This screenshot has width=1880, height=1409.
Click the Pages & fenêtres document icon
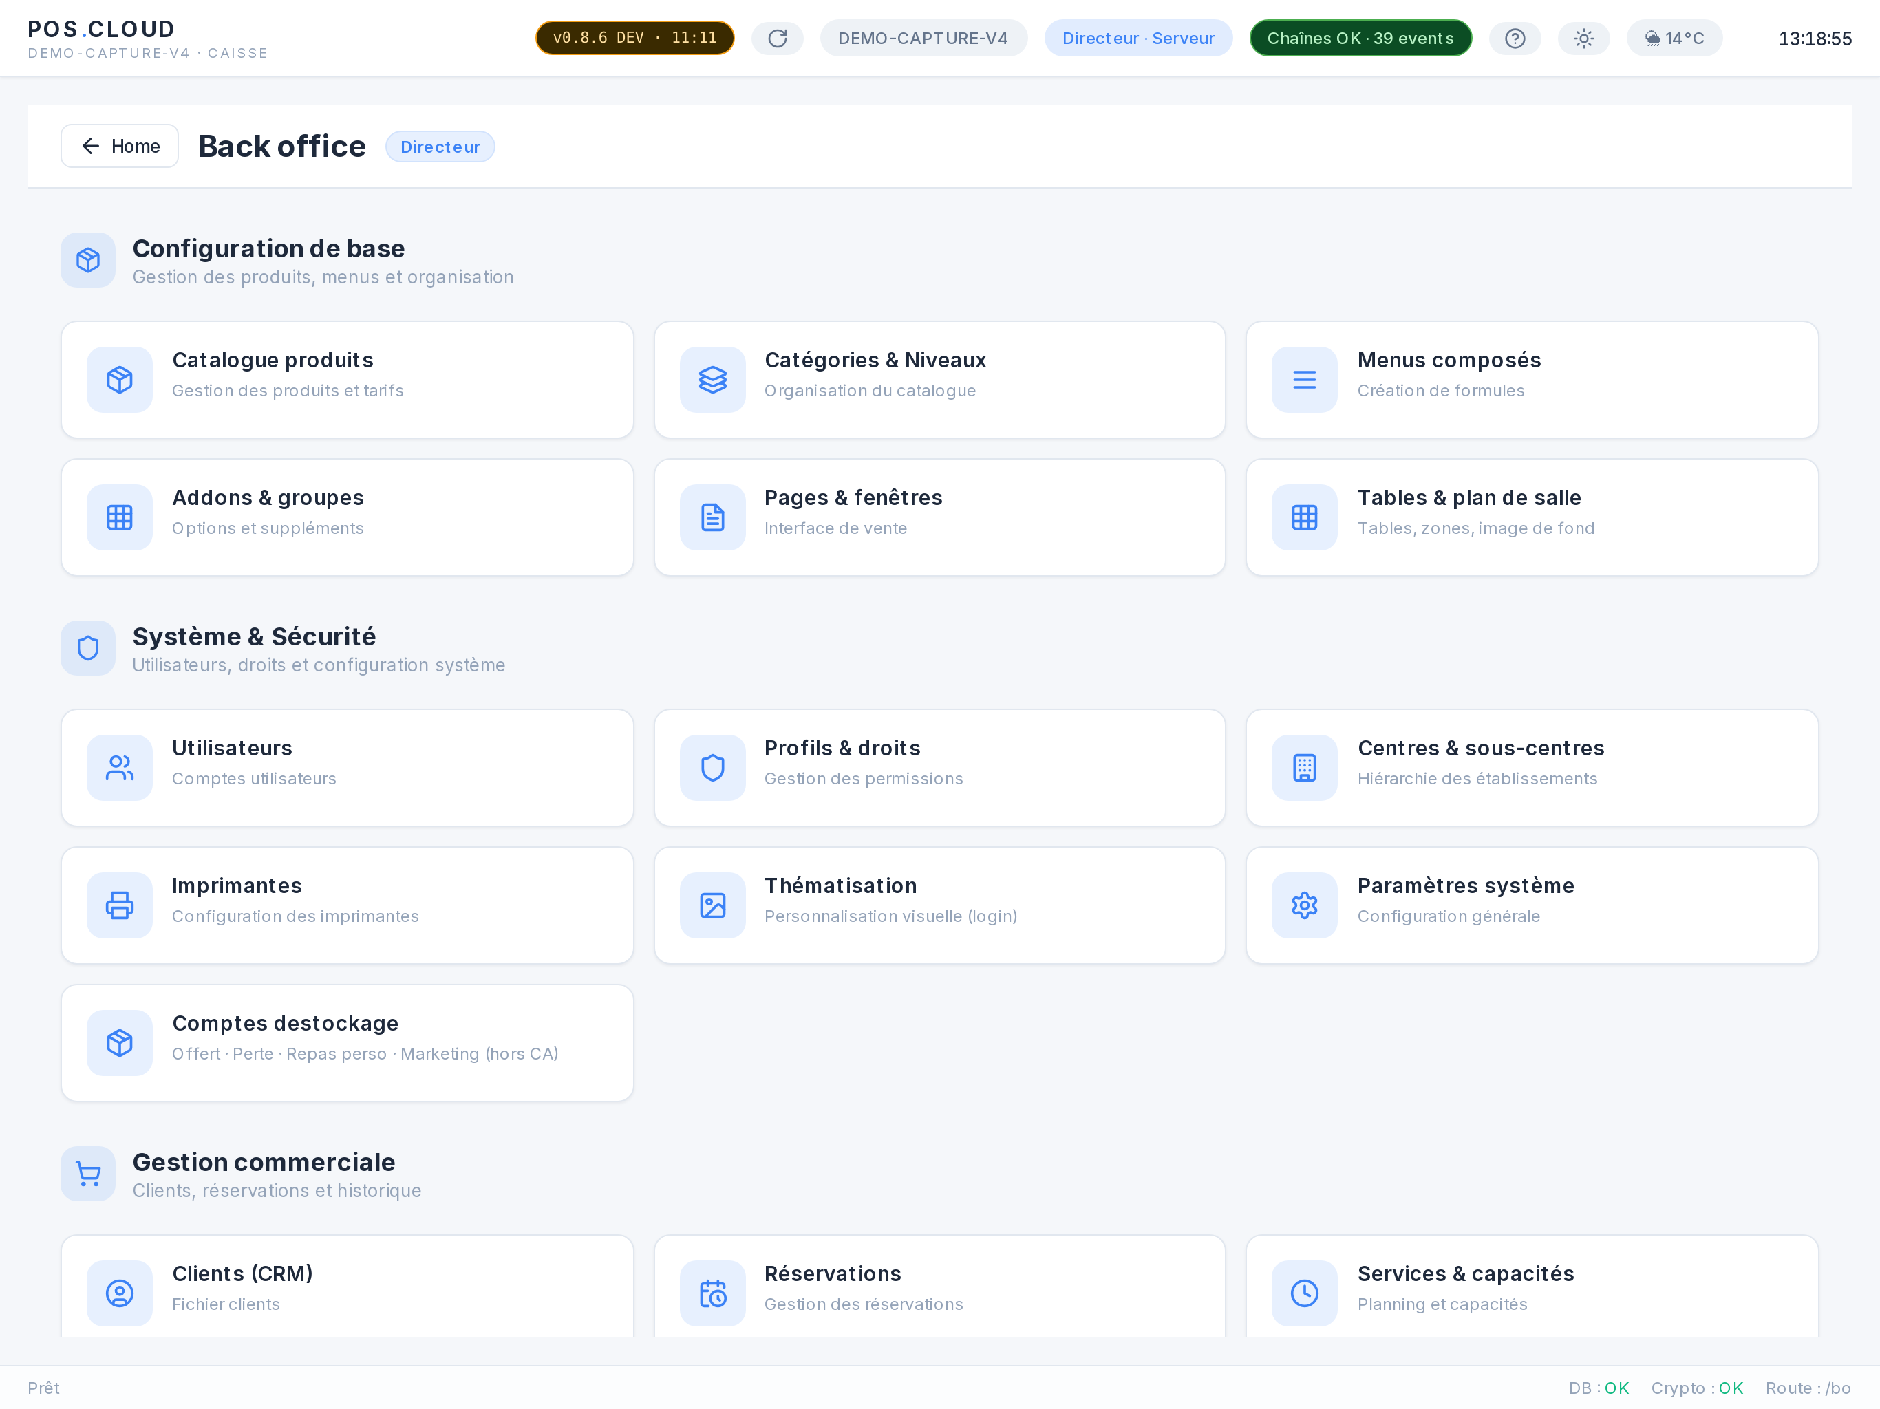click(712, 517)
